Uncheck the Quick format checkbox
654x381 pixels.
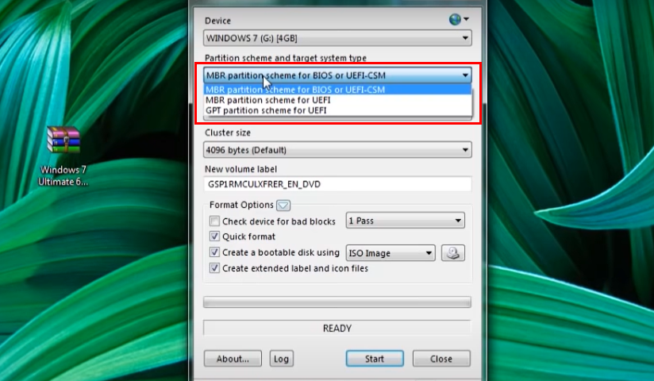214,237
